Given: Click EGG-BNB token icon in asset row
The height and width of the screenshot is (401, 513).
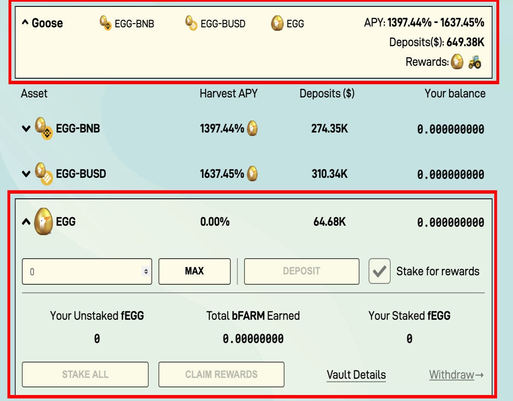Looking at the screenshot, I should tap(44, 128).
